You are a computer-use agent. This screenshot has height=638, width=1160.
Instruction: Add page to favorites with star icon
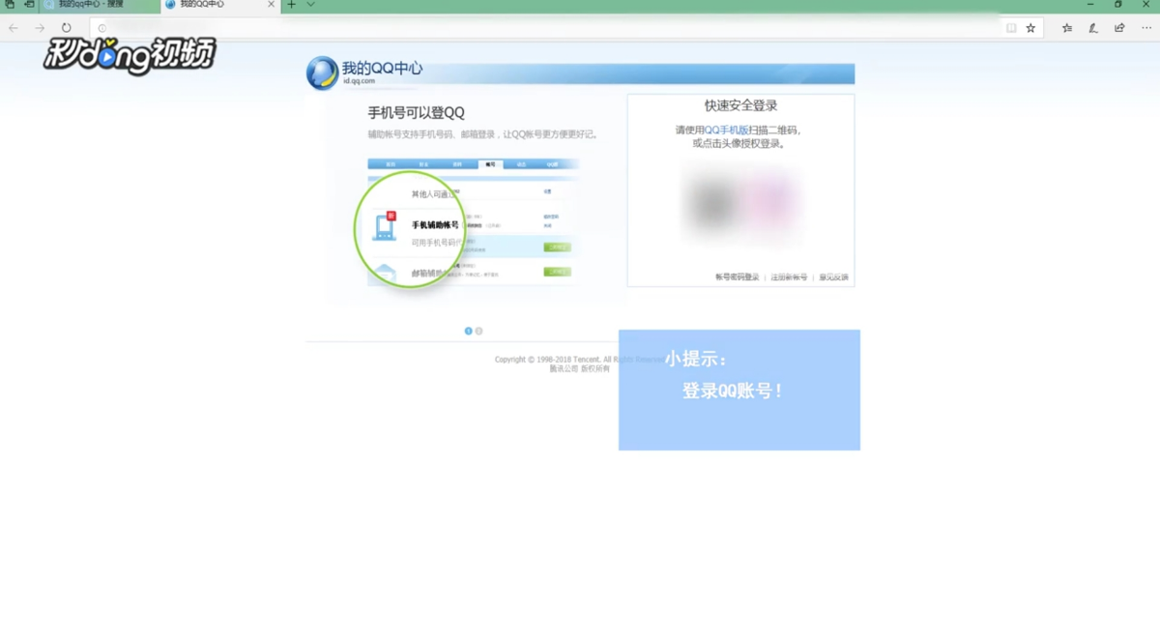[1030, 28]
